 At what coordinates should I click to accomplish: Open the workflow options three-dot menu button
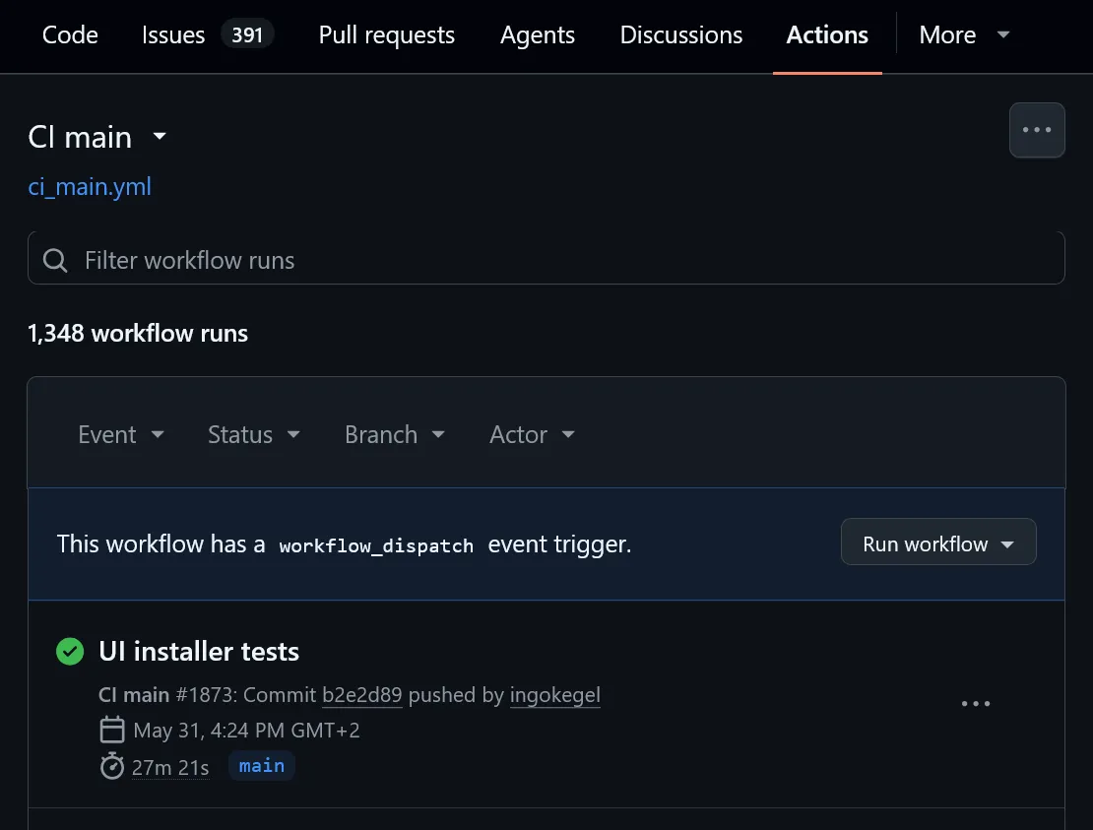(1037, 130)
